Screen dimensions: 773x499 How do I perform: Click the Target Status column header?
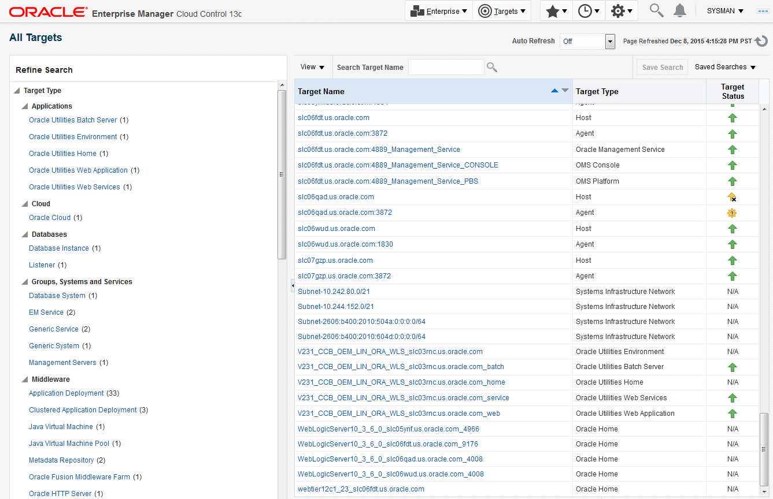[x=733, y=91]
